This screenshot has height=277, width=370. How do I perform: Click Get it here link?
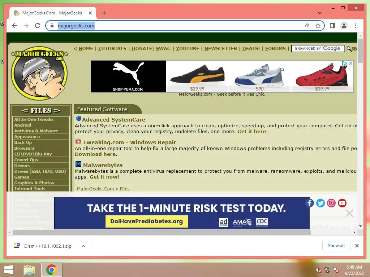pyautogui.click(x=252, y=131)
